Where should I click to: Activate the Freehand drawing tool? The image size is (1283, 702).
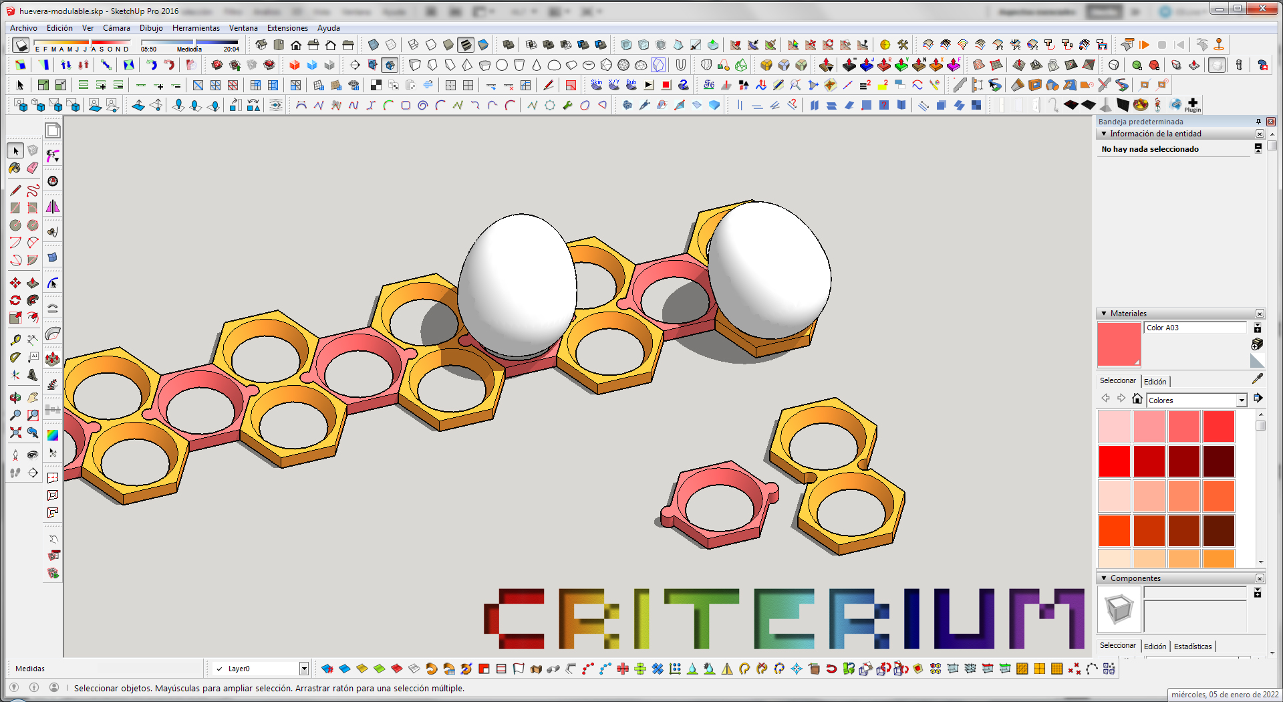(x=33, y=191)
